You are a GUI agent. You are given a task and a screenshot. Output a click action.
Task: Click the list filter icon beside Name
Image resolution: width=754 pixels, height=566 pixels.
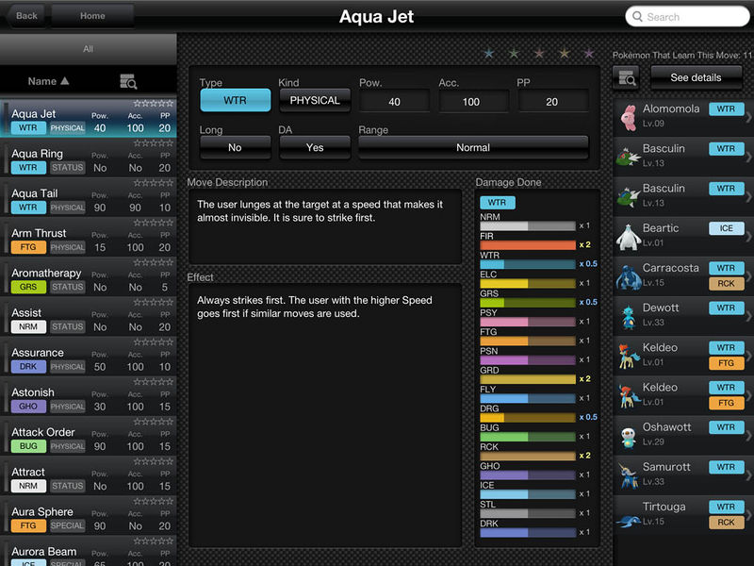pyautogui.click(x=128, y=82)
